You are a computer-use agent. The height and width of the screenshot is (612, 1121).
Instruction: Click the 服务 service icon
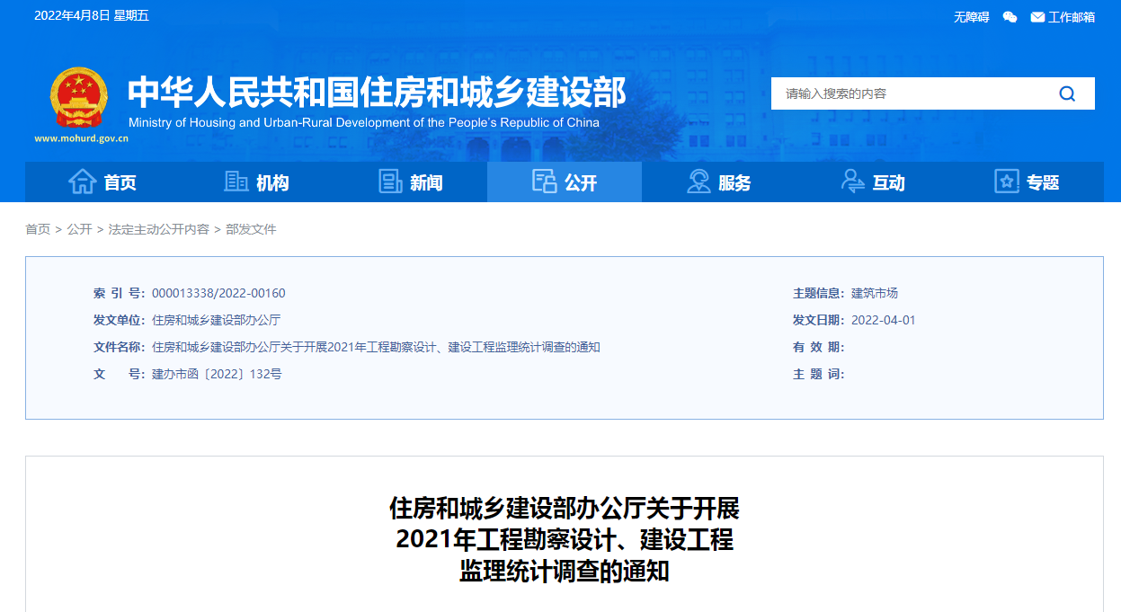click(x=698, y=182)
